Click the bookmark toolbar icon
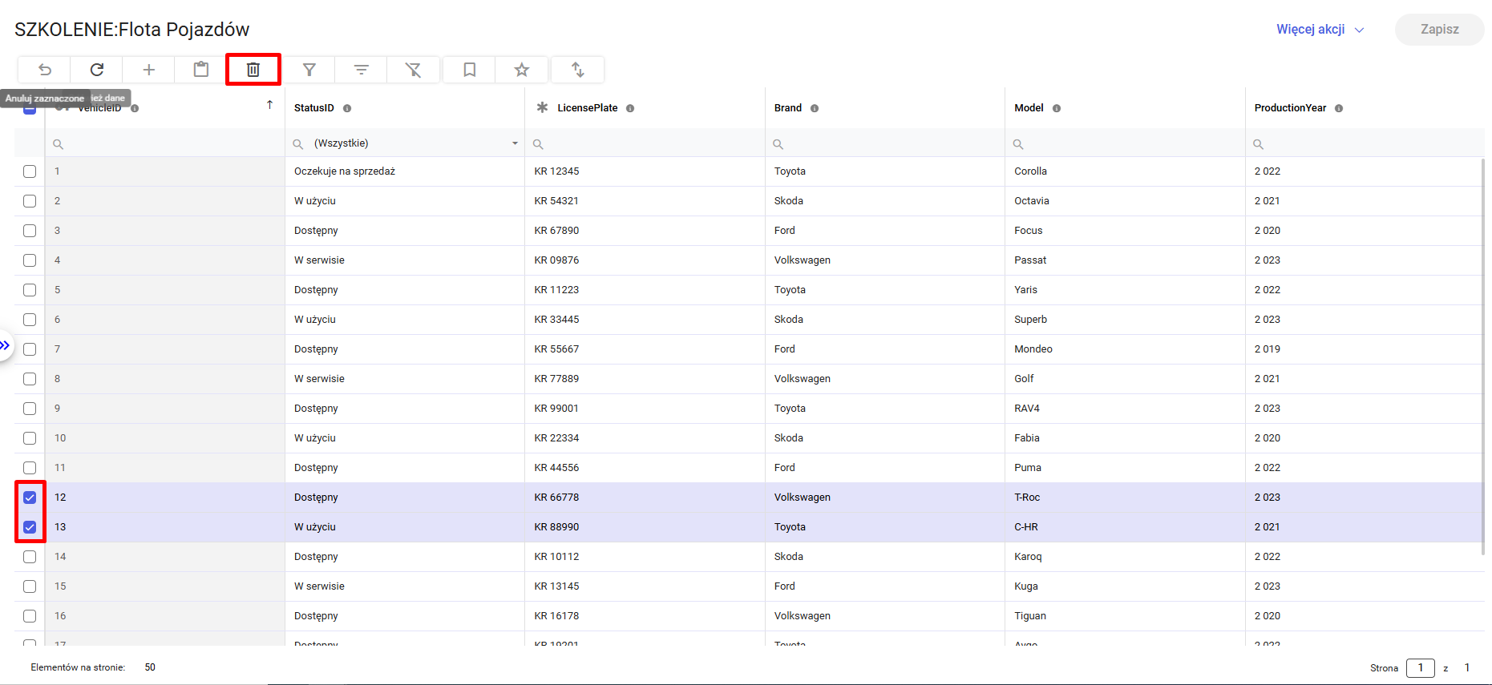 pos(470,70)
